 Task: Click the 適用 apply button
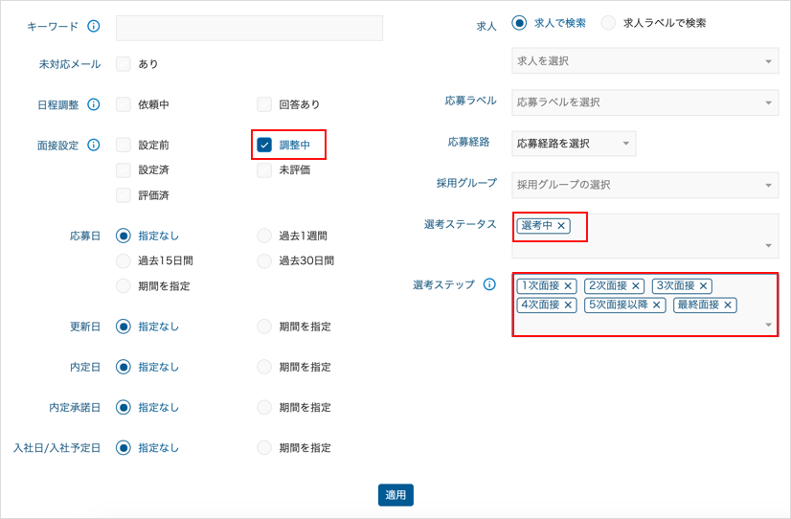point(395,495)
